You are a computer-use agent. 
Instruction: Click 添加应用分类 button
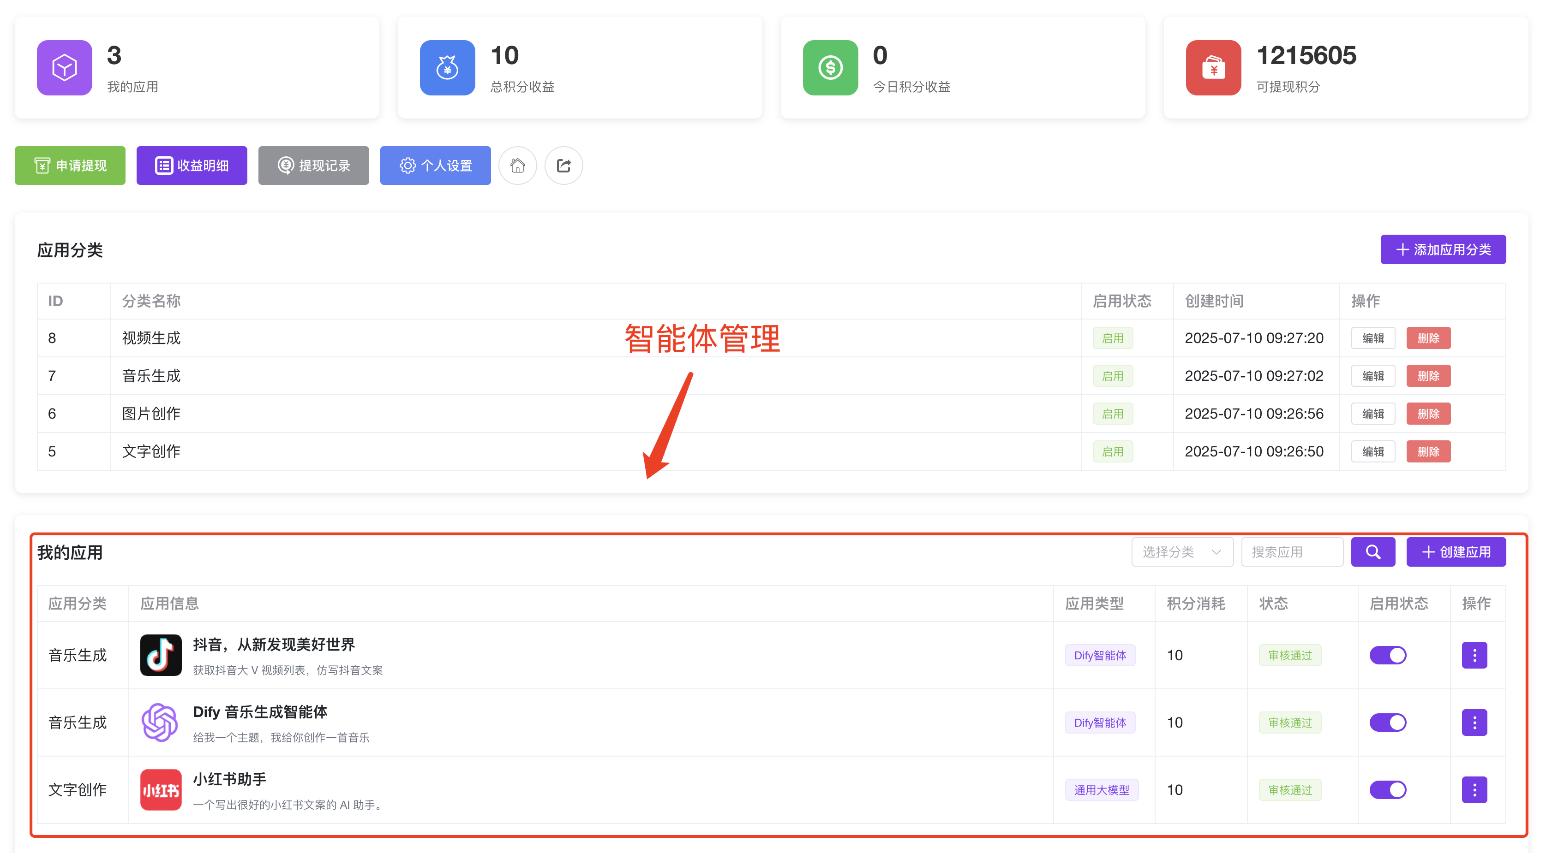click(1443, 249)
